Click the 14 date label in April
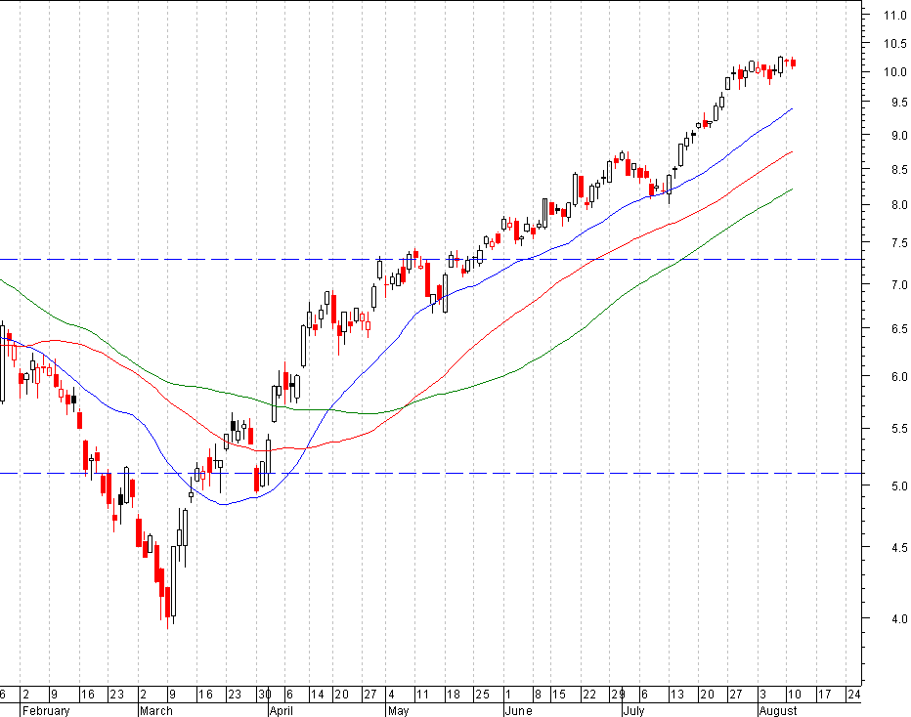 pos(318,695)
